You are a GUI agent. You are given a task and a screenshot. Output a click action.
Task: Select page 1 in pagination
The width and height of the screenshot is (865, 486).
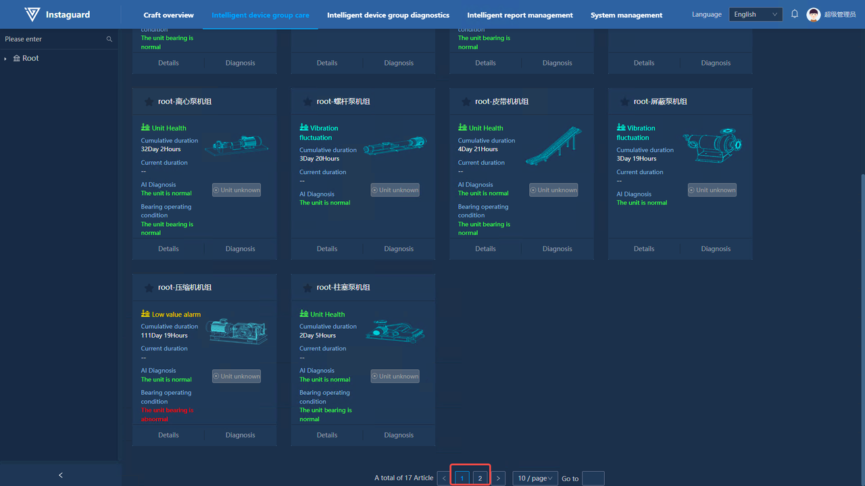pos(462,479)
